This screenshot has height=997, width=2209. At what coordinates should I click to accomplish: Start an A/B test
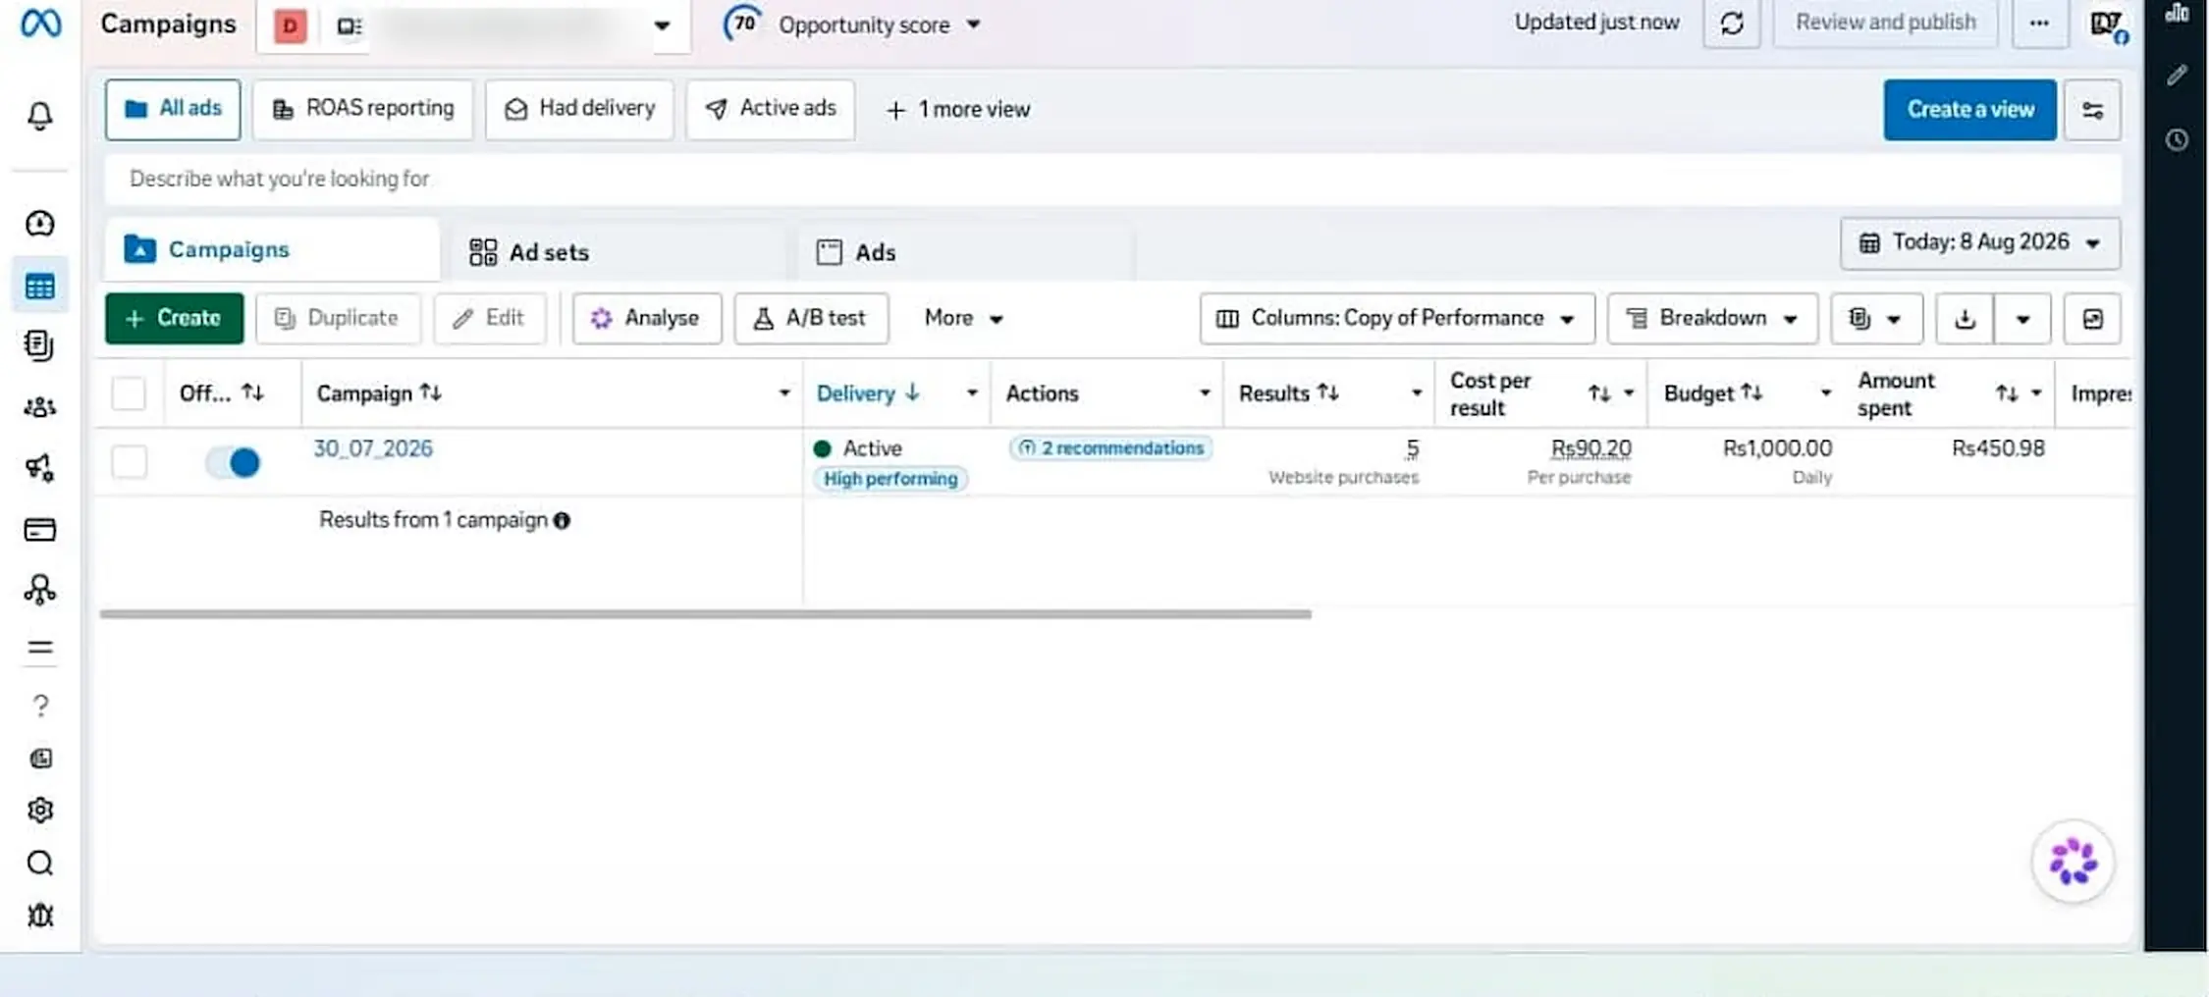(811, 319)
